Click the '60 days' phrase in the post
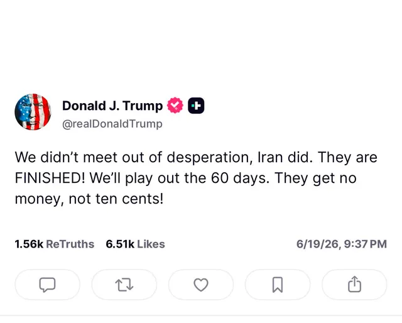402x323 pixels. pos(241,178)
